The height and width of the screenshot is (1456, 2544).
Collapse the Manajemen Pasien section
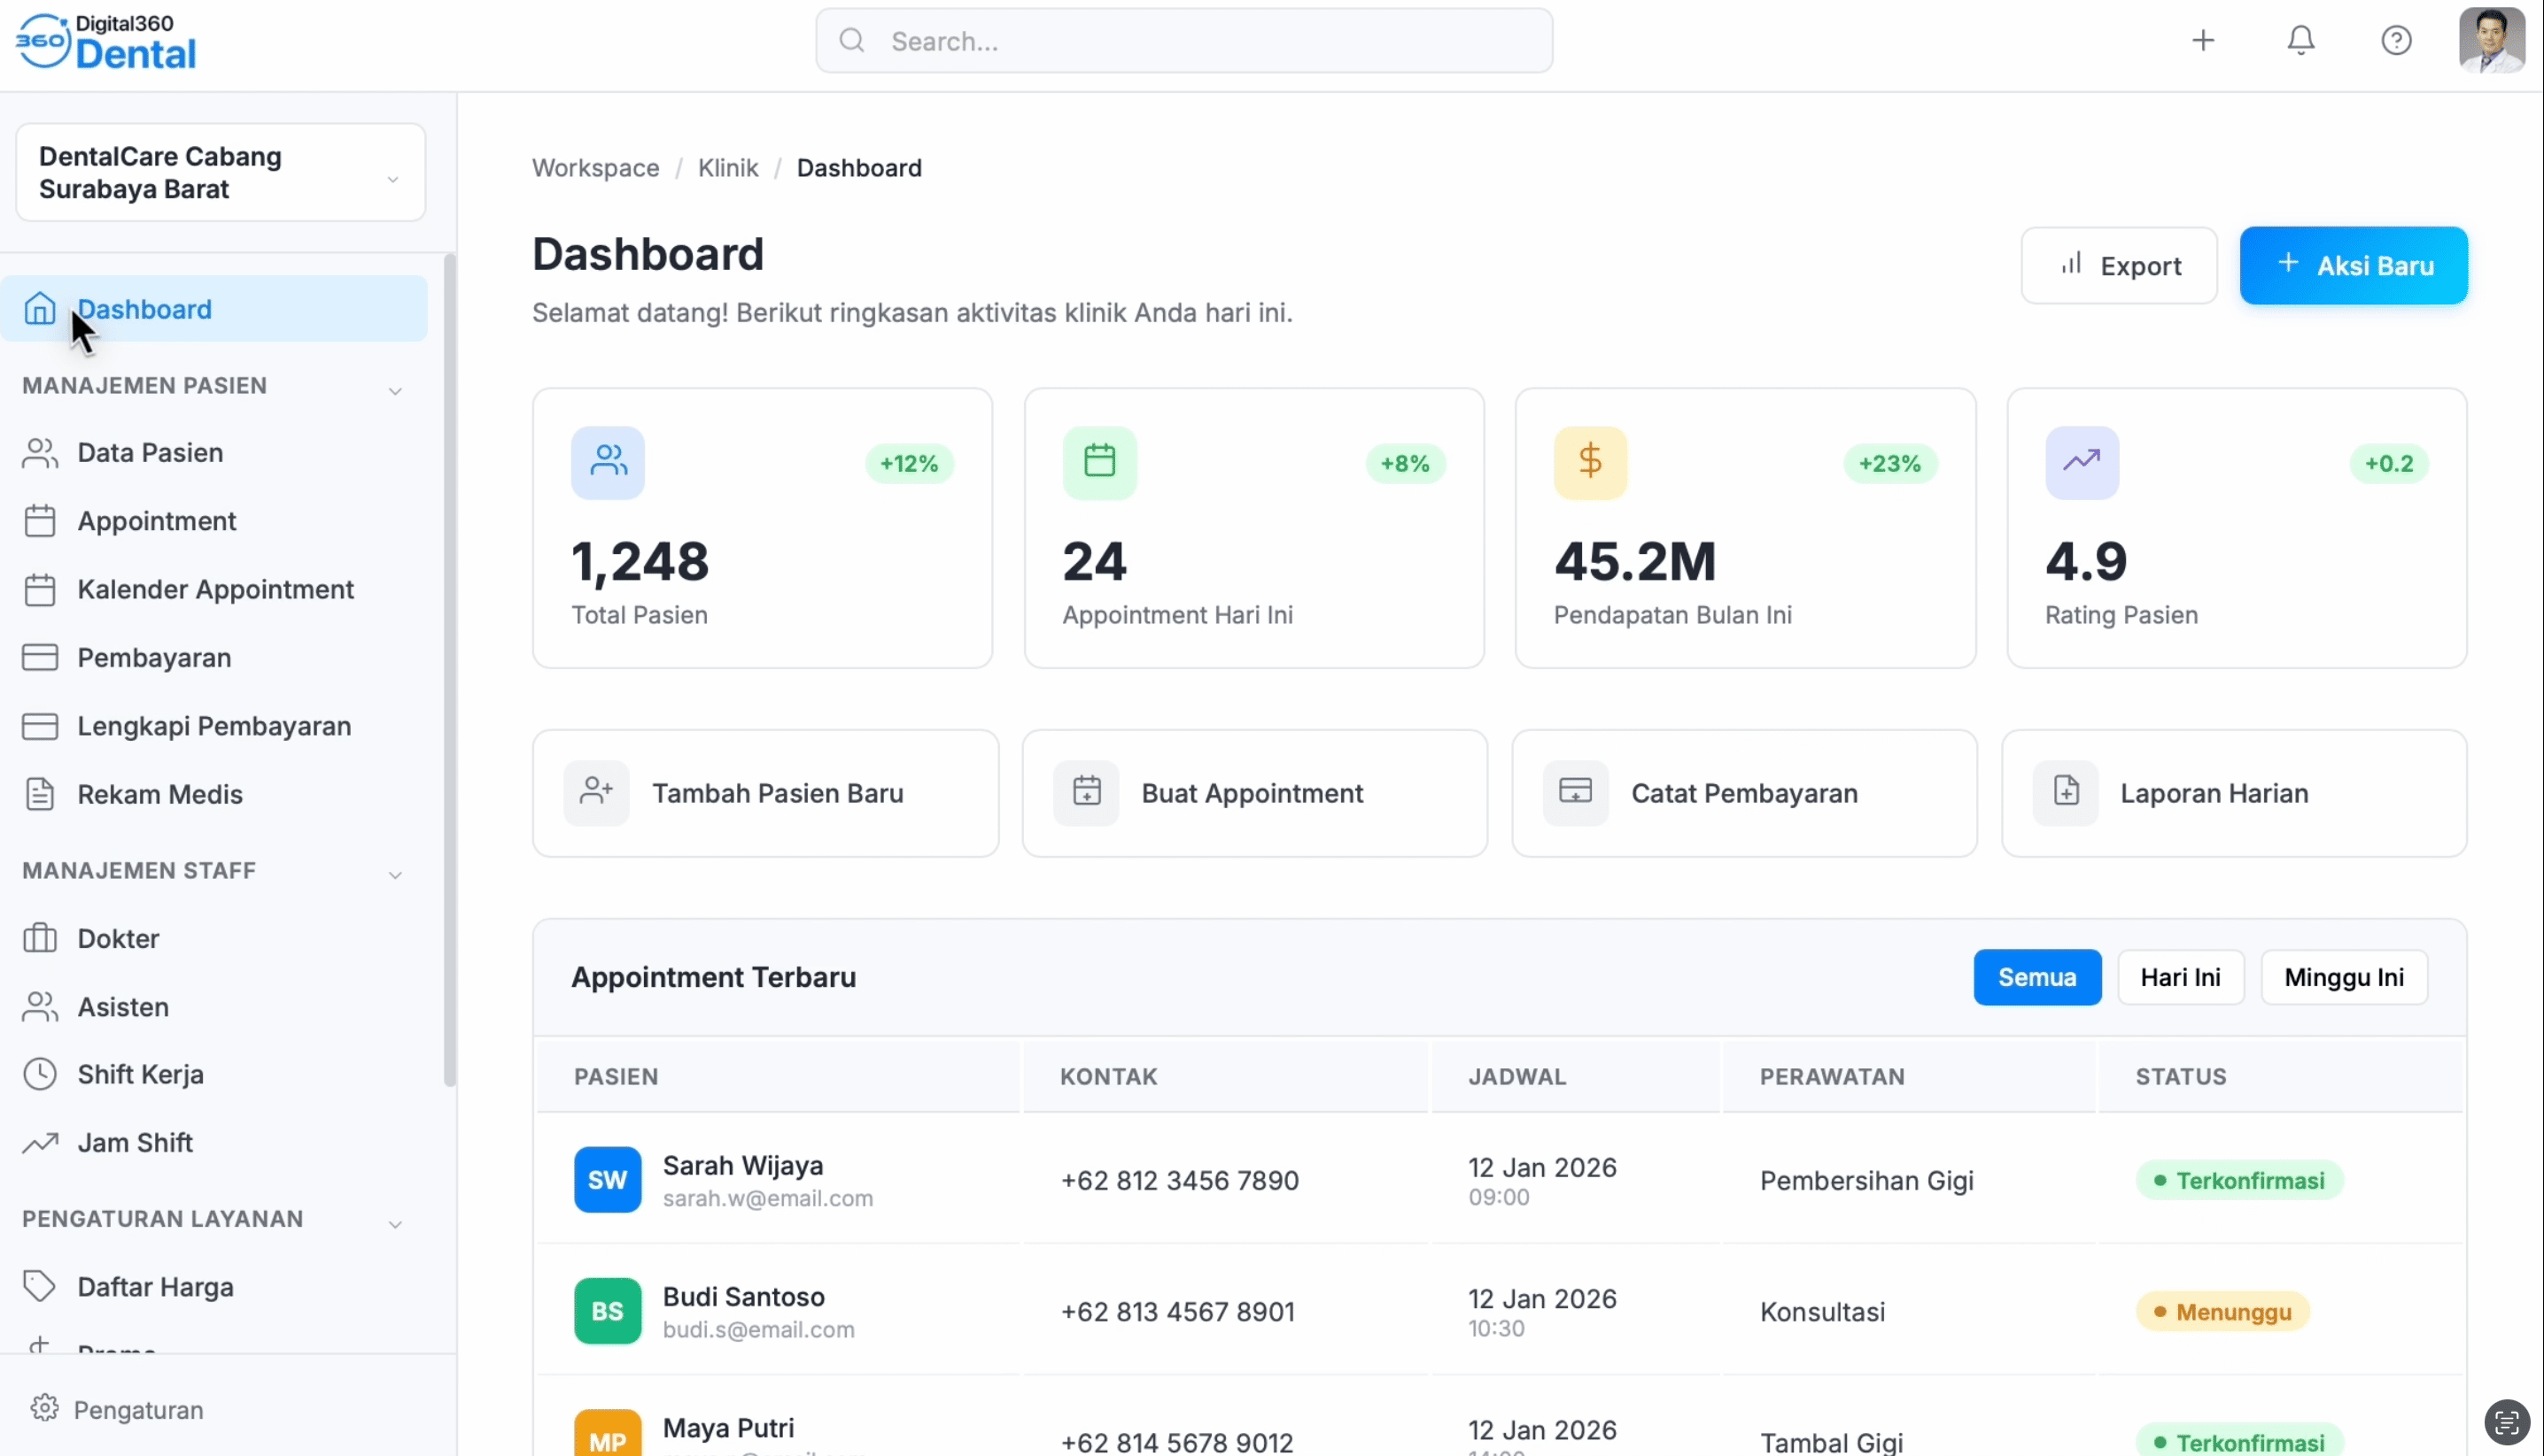(394, 390)
